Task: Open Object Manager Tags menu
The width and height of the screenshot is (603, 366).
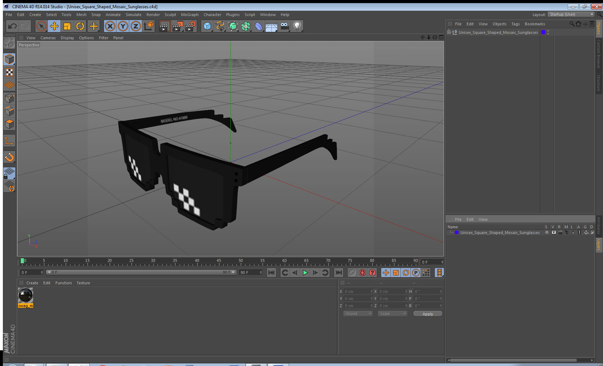Action: [515, 24]
